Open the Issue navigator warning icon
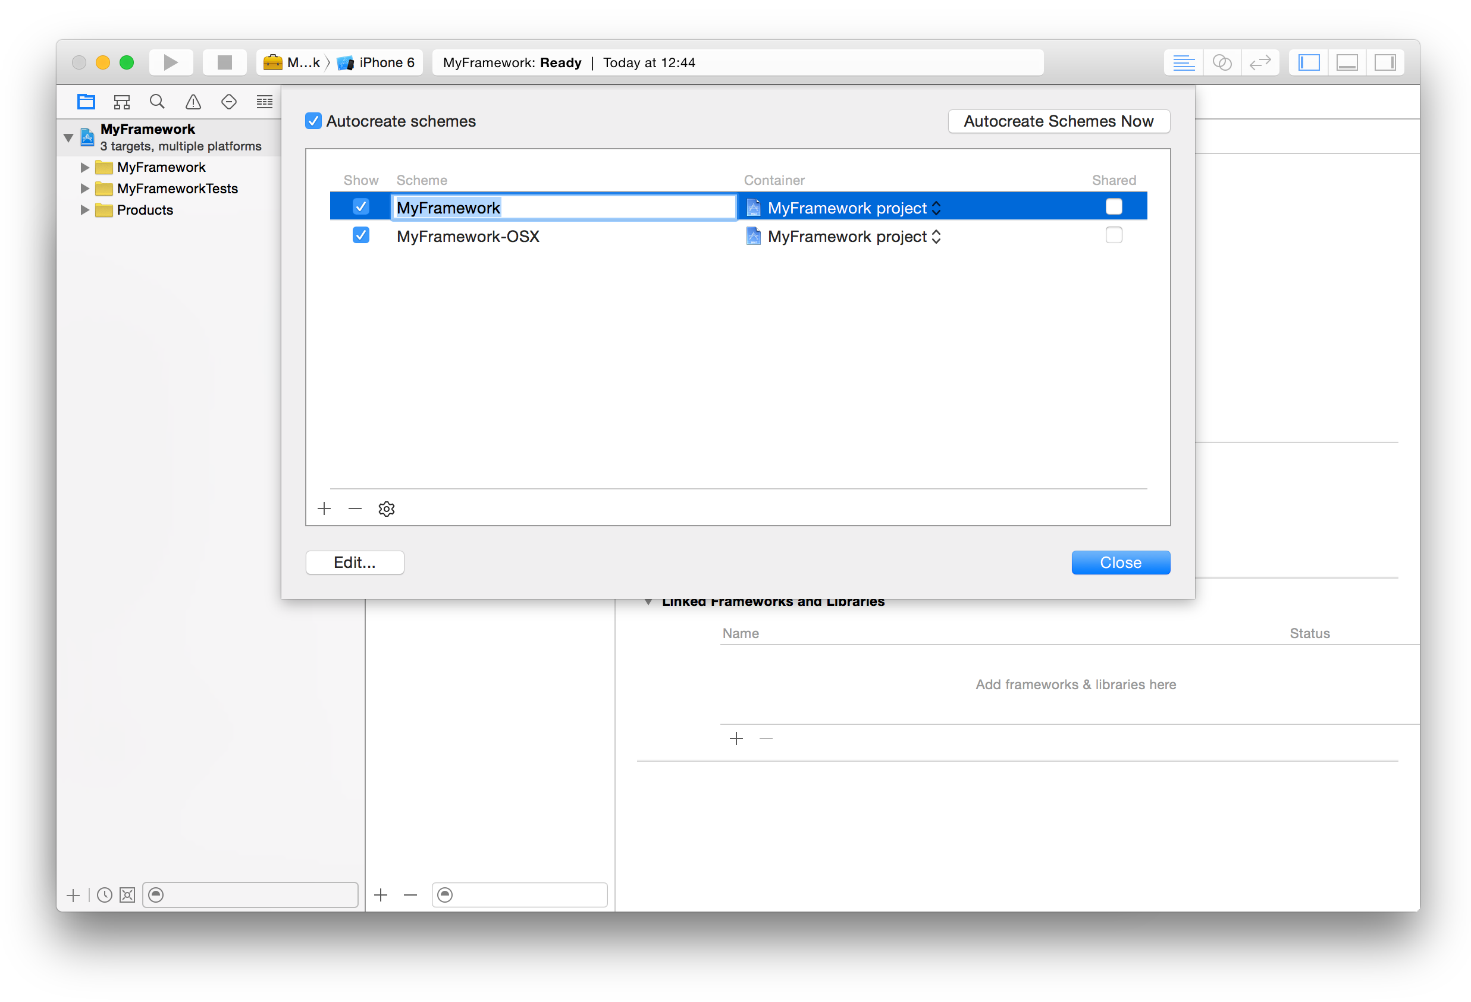Image resolution: width=1471 pixels, height=1002 pixels. click(x=192, y=101)
